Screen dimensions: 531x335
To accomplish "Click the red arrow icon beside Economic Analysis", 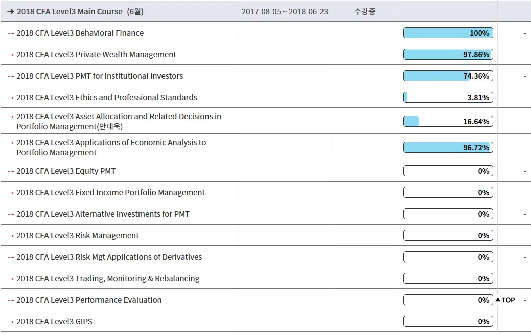I will pyautogui.click(x=11, y=143).
